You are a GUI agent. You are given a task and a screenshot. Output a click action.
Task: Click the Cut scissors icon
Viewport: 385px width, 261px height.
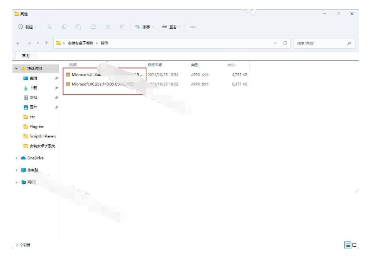coord(49,27)
